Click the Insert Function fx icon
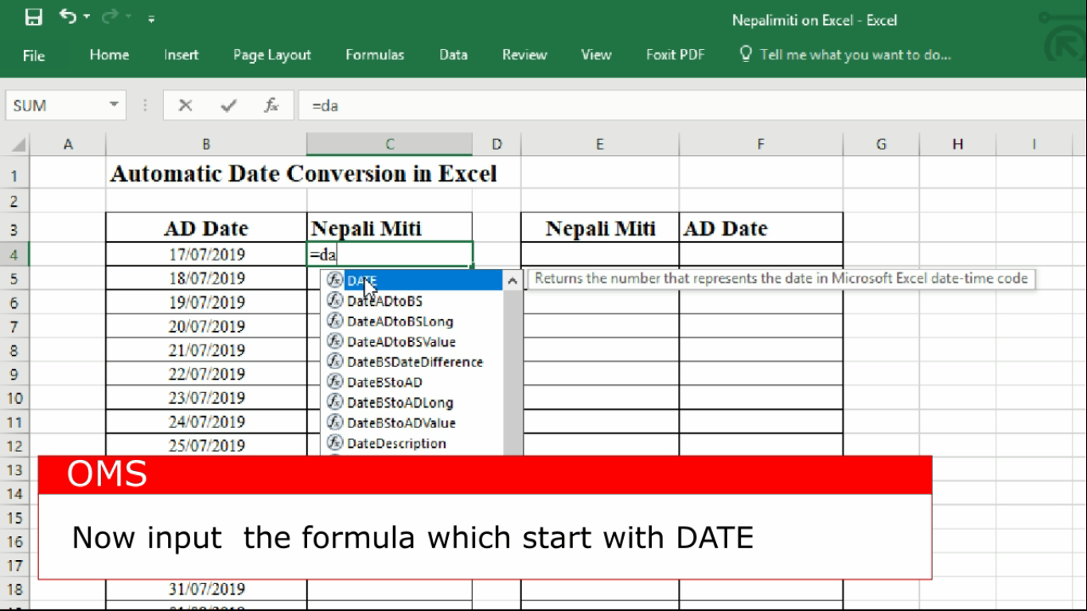Viewport: 1087px width, 611px height. pyautogui.click(x=271, y=105)
